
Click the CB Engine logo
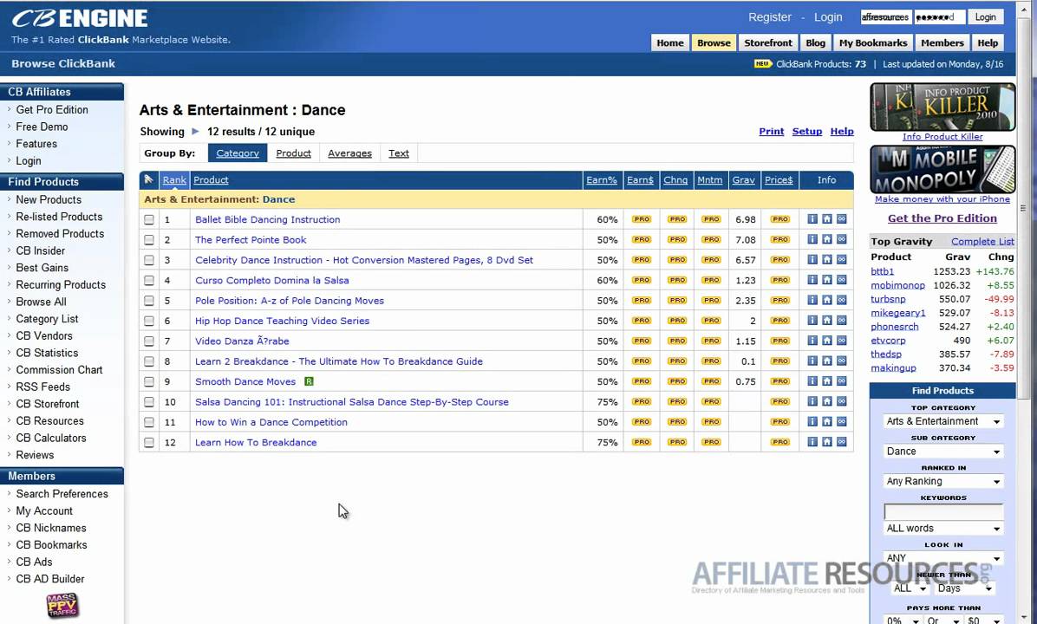(x=80, y=18)
